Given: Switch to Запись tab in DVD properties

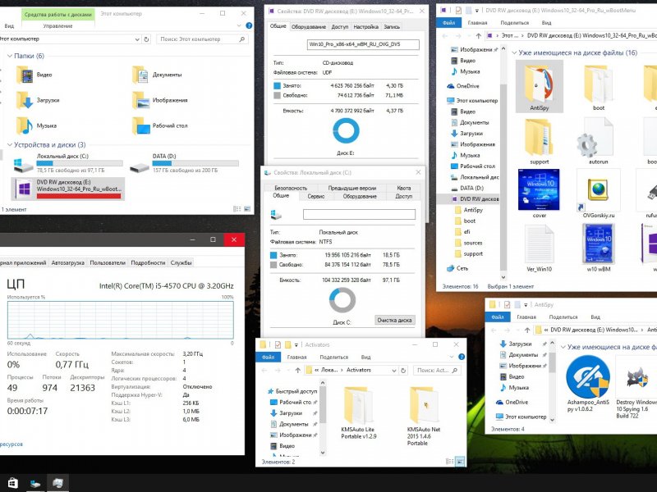Looking at the screenshot, I should click(x=392, y=27).
